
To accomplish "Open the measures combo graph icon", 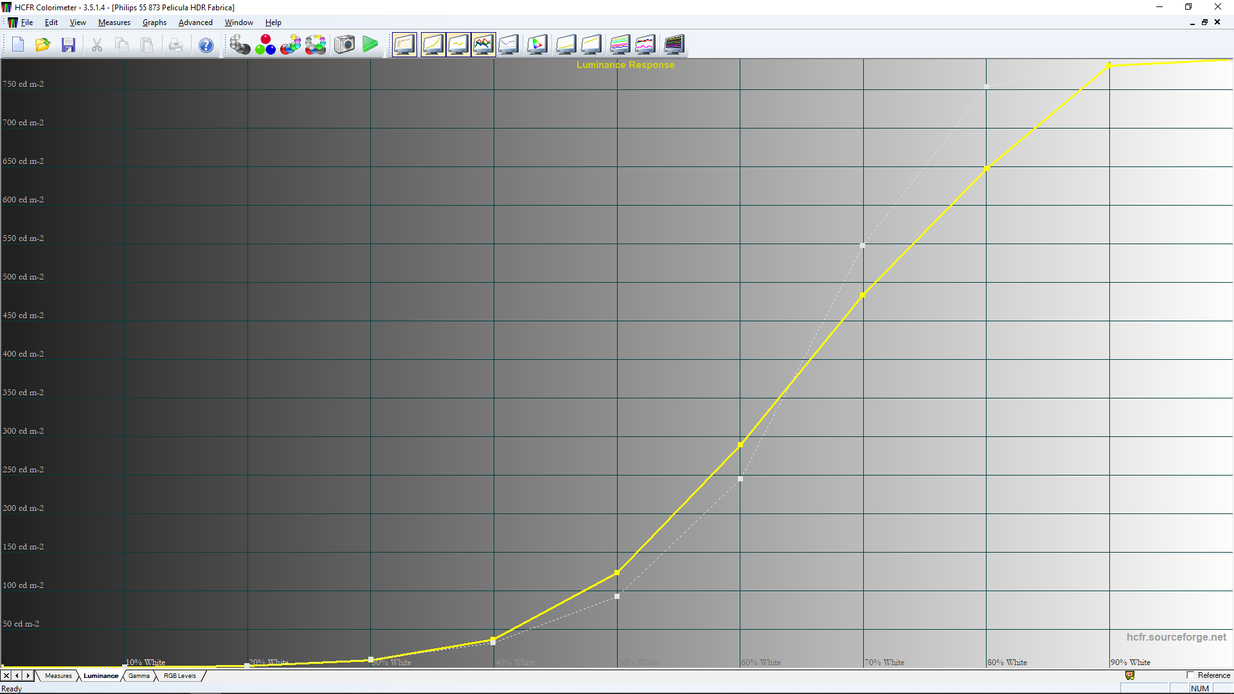I will [674, 44].
